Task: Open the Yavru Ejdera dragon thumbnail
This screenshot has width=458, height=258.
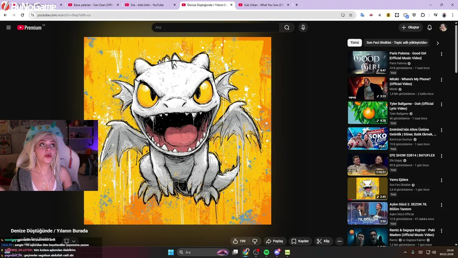Action: click(367, 189)
